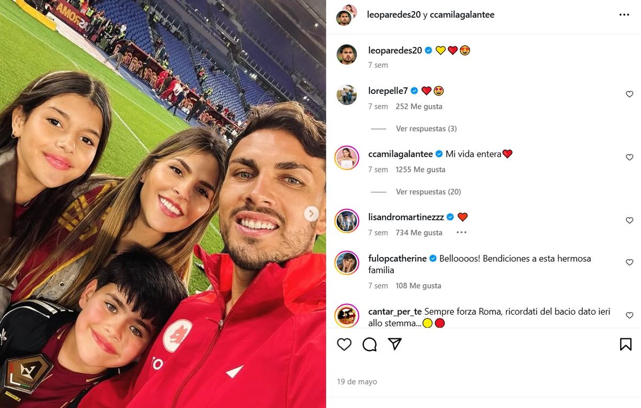Expand the 3 replies under lorepelle7
641x408 pixels.
426,129
